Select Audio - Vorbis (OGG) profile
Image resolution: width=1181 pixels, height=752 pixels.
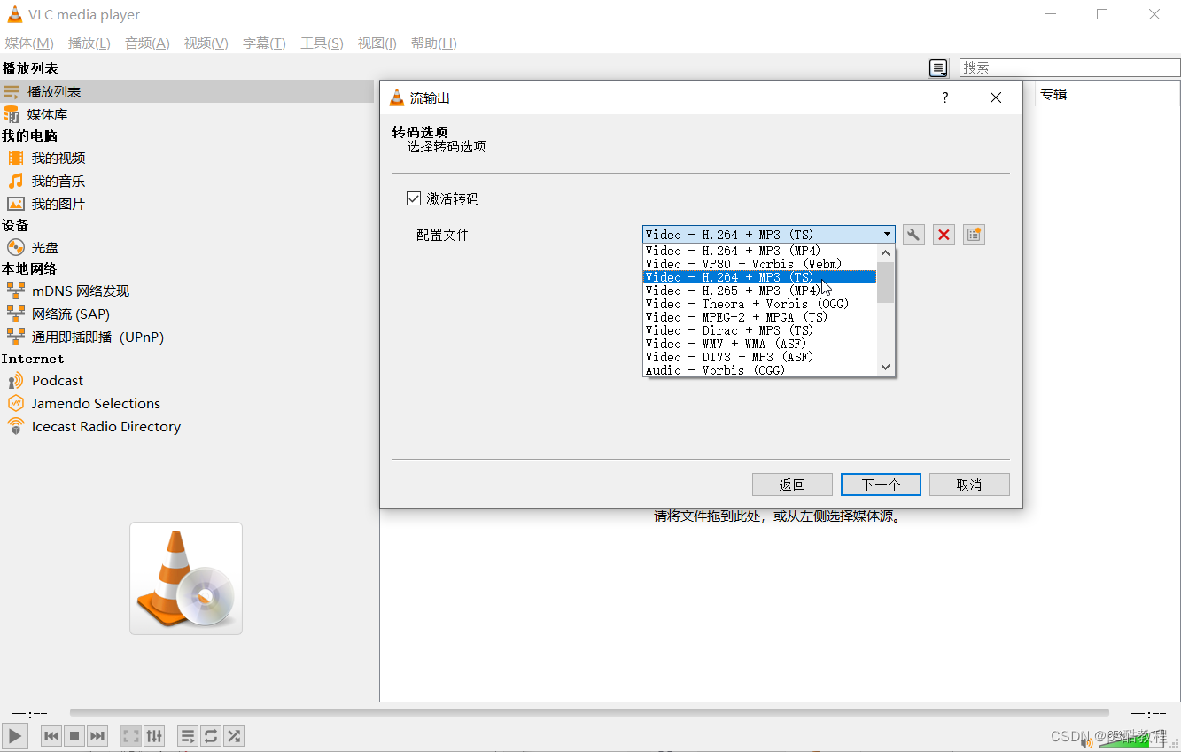(x=759, y=370)
